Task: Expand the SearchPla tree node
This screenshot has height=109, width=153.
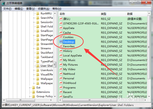Action: click(x=34, y=18)
